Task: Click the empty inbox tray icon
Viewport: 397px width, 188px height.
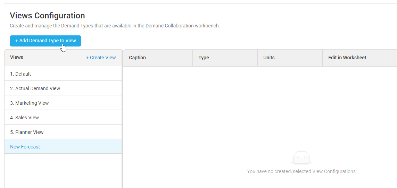Action: (301, 158)
